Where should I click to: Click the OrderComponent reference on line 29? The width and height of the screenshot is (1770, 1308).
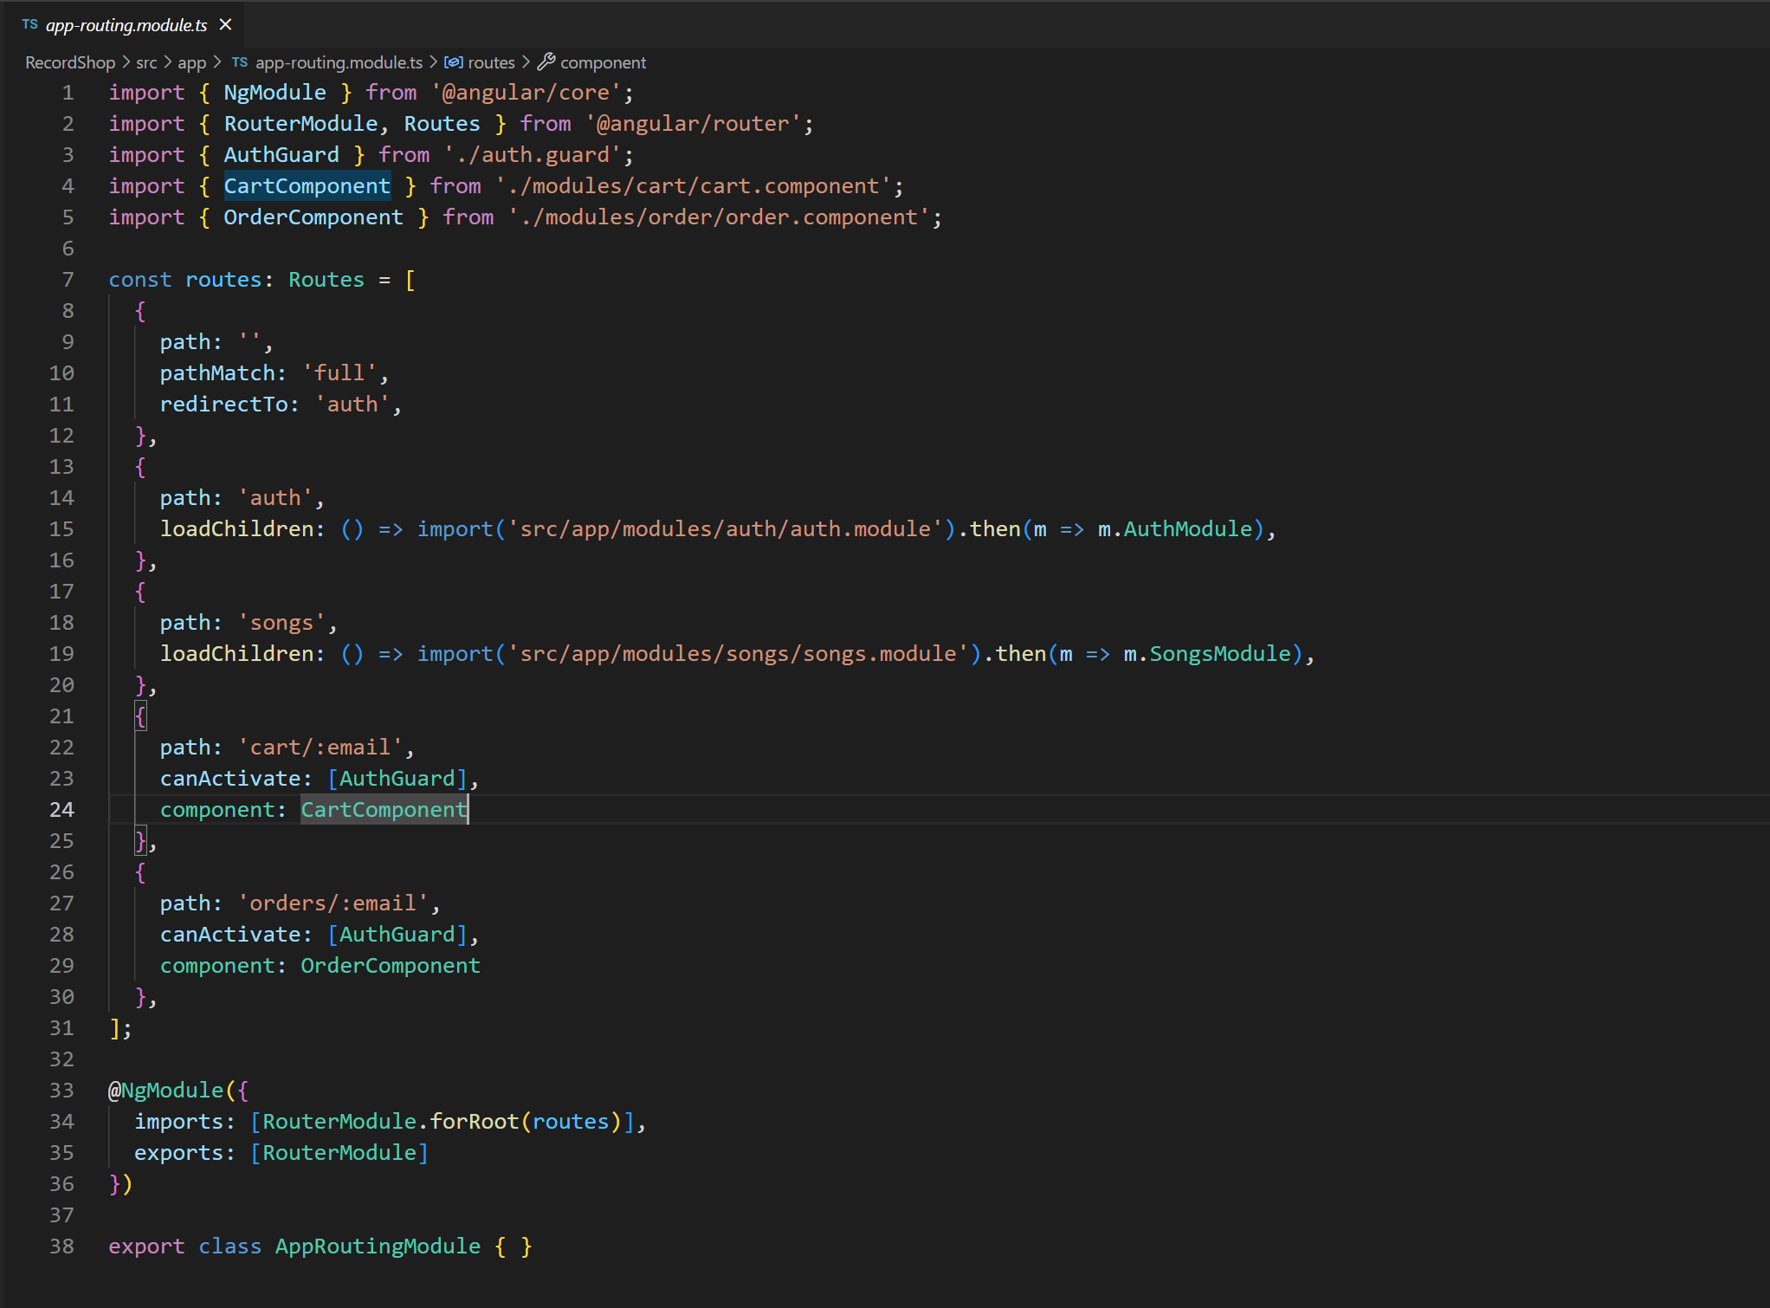(390, 965)
